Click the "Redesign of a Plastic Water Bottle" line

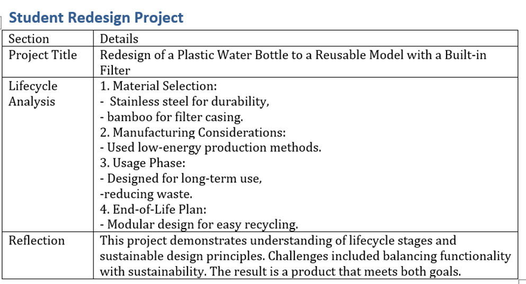(x=293, y=55)
